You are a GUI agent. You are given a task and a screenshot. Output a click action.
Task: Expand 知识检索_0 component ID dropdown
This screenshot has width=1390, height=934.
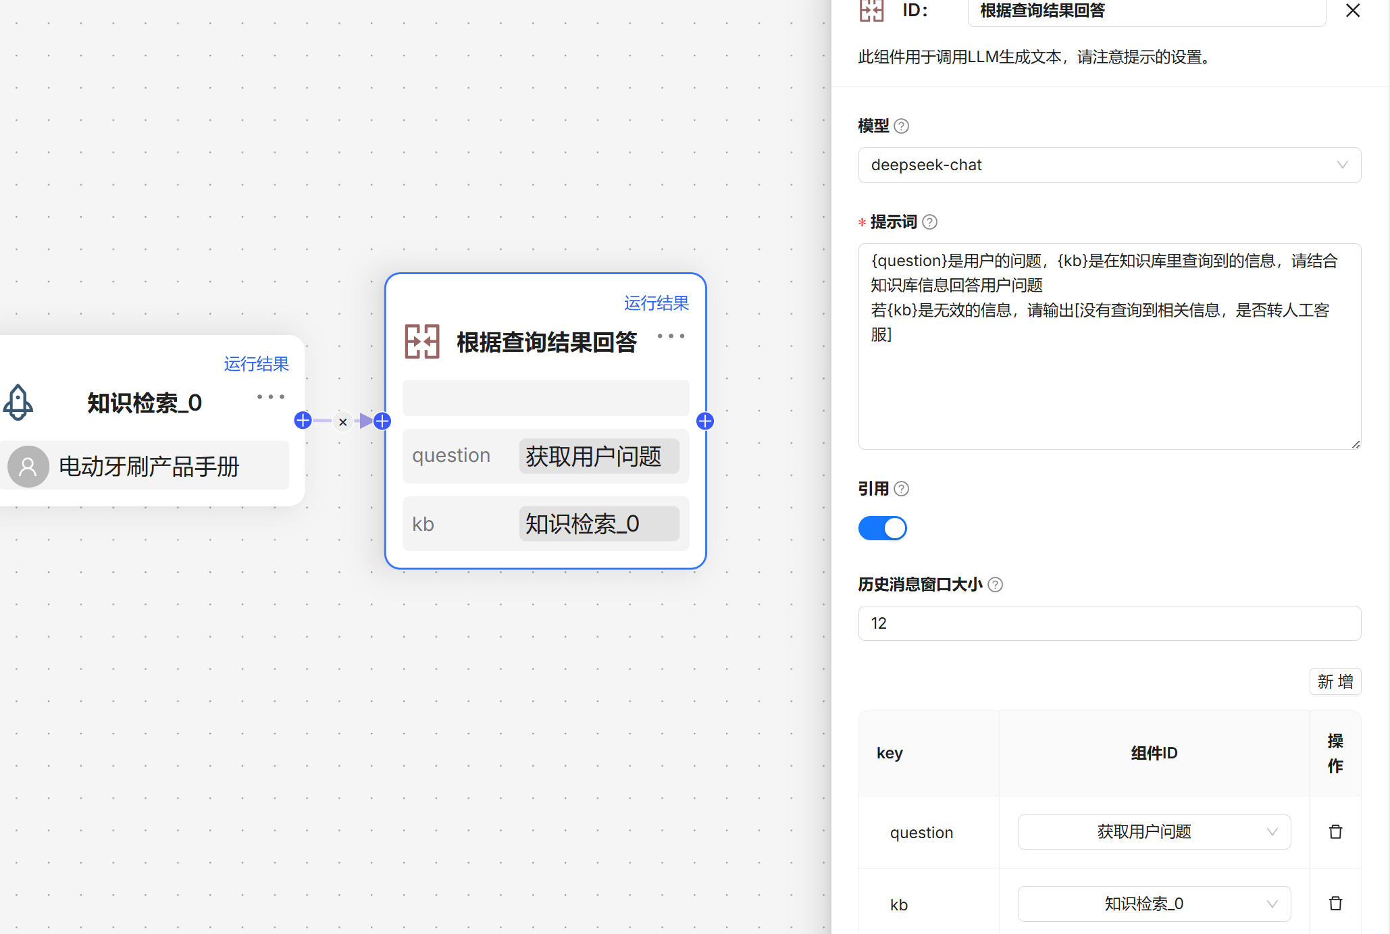coord(1154,904)
